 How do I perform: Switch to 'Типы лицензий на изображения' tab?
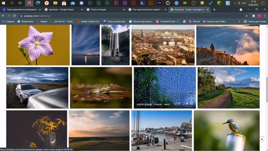[22, 10]
